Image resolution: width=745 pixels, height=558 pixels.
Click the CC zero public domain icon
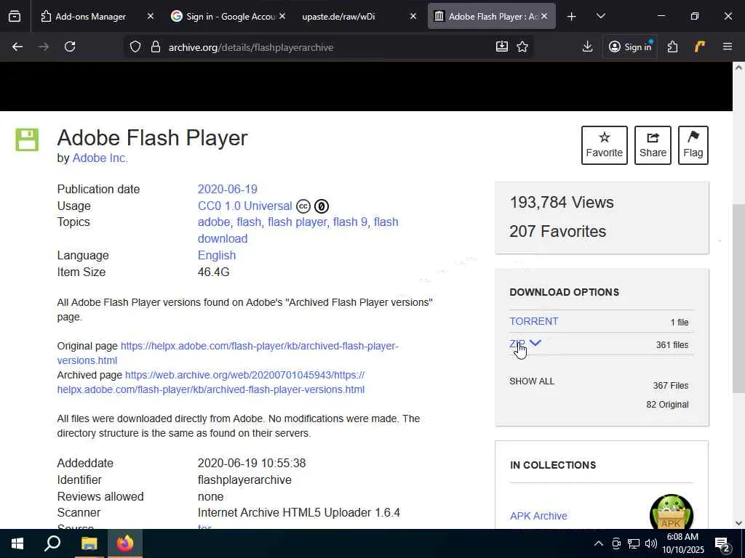[x=322, y=206]
